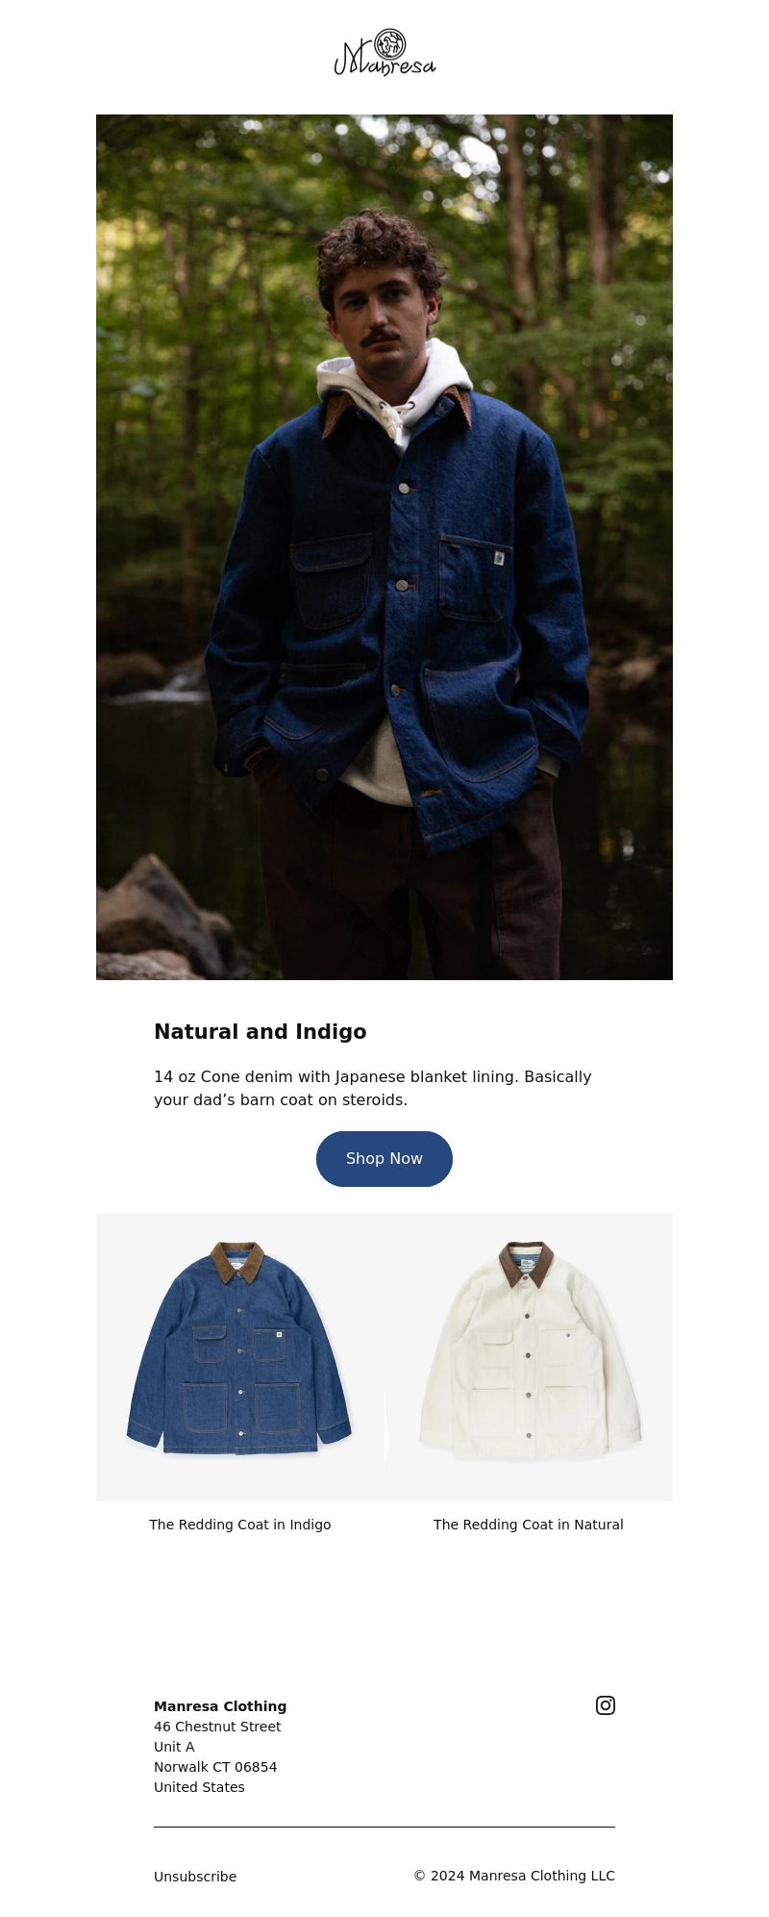Click the Unsubscribe link

(195, 1877)
